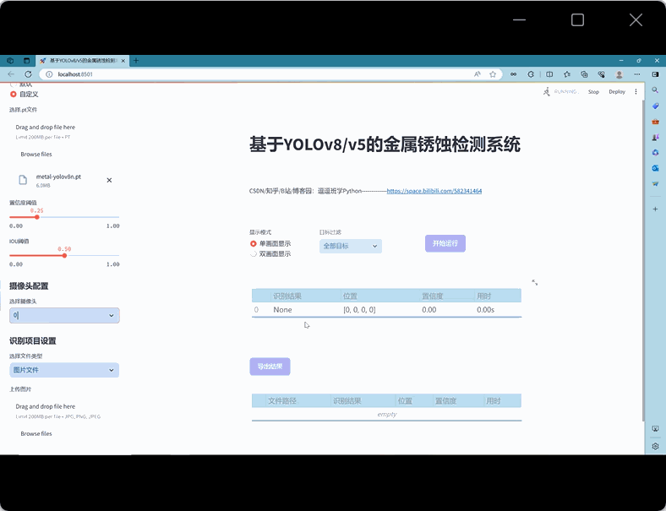Go back using the browser back arrow
This screenshot has width=666, height=511.
11,73
